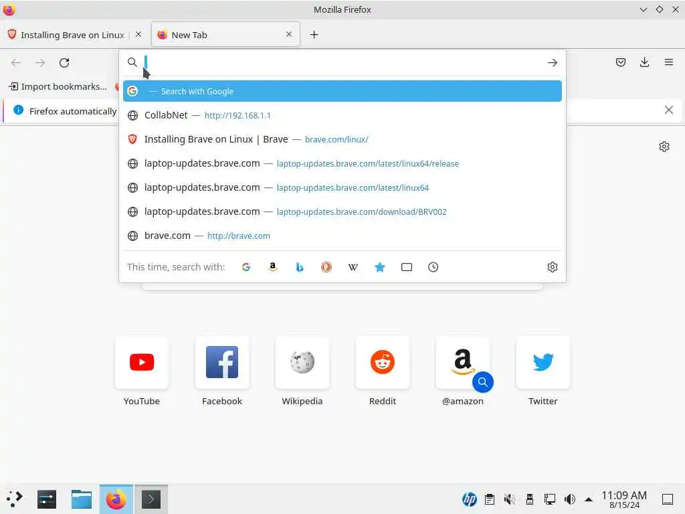Open a new tab with plus button
Viewport: 685px width, 514px height.
click(x=314, y=35)
